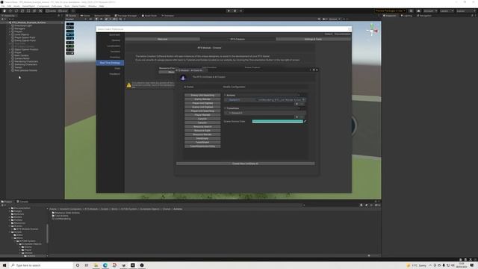Click the object picker circle on Element 0

click(x=303, y=99)
